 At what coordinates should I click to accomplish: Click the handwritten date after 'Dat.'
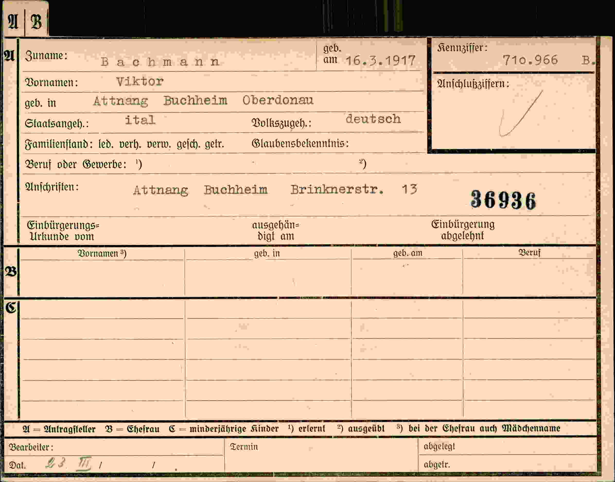68,464
